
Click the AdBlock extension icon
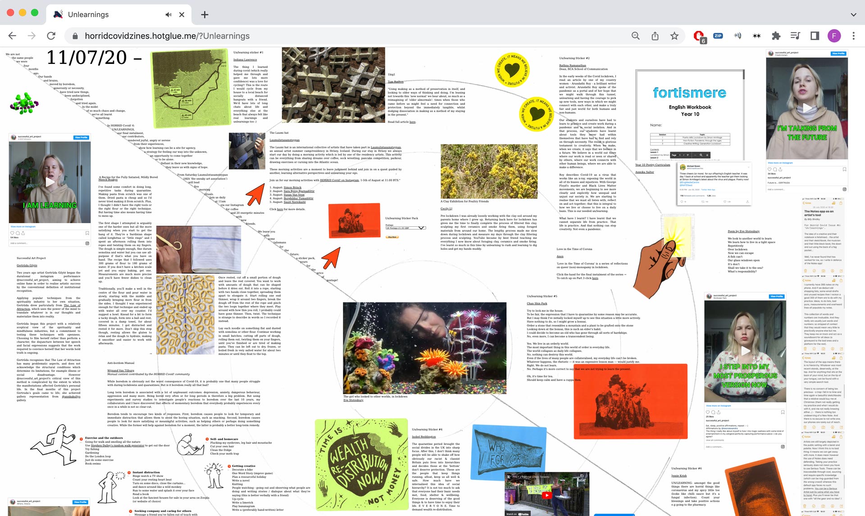point(699,36)
